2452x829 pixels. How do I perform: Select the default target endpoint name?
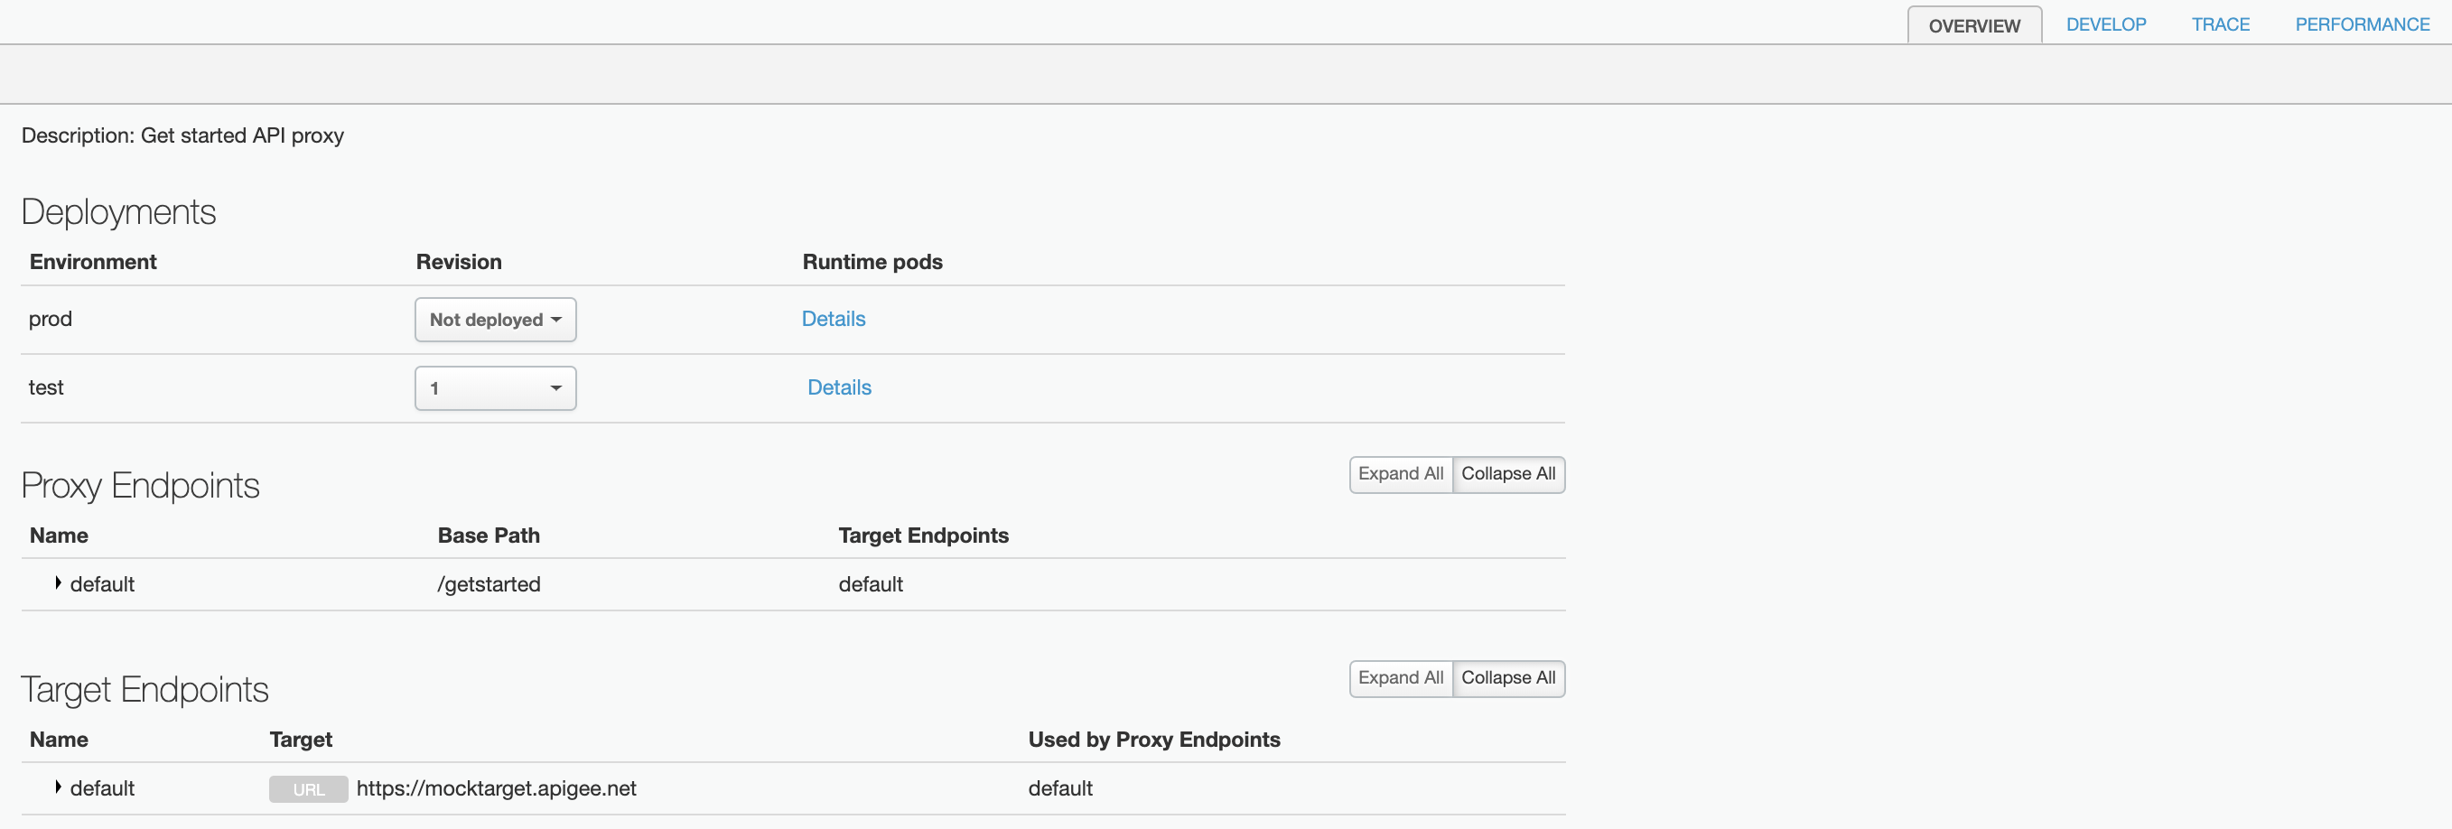click(x=103, y=788)
